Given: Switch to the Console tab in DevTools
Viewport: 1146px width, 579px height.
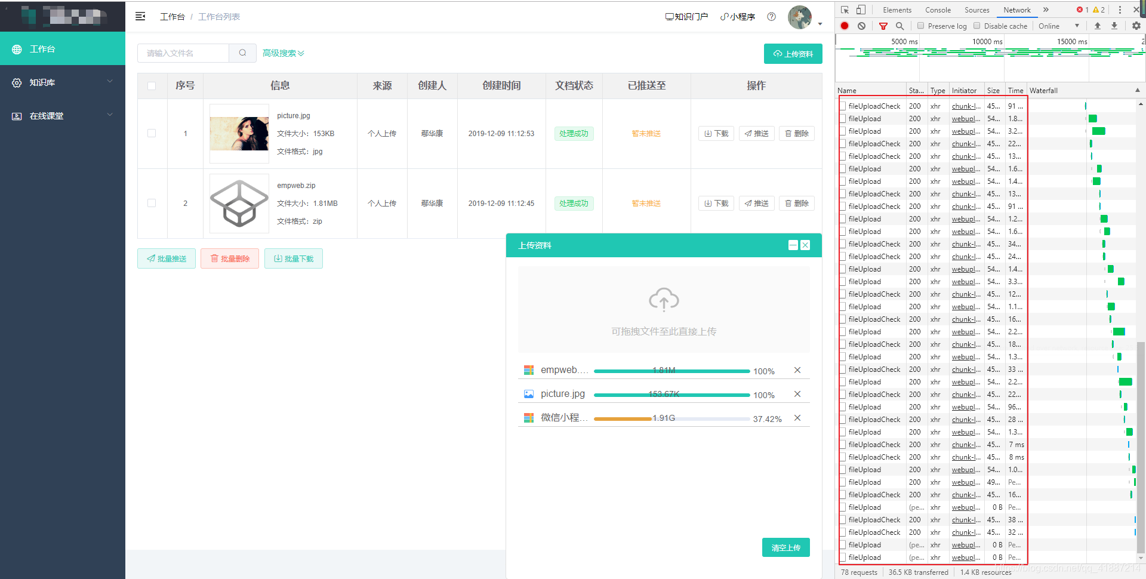Looking at the screenshot, I should tap(938, 10).
